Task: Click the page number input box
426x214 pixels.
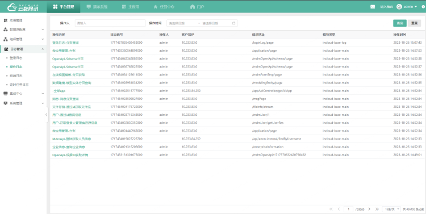Action: click(x=349, y=209)
